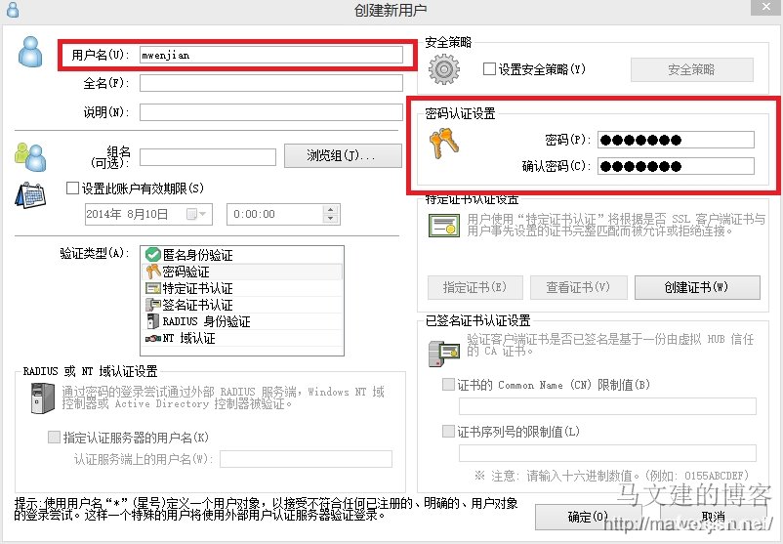Confirm with the 确定 button
The height and width of the screenshot is (544, 783).
[589, 517]
